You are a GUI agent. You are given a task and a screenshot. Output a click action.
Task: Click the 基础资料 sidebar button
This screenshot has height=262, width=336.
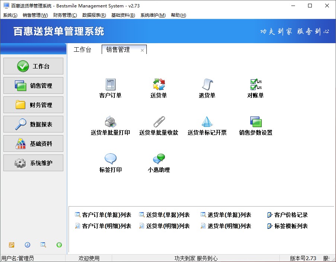pyautogui.click(x=34, y=144)
